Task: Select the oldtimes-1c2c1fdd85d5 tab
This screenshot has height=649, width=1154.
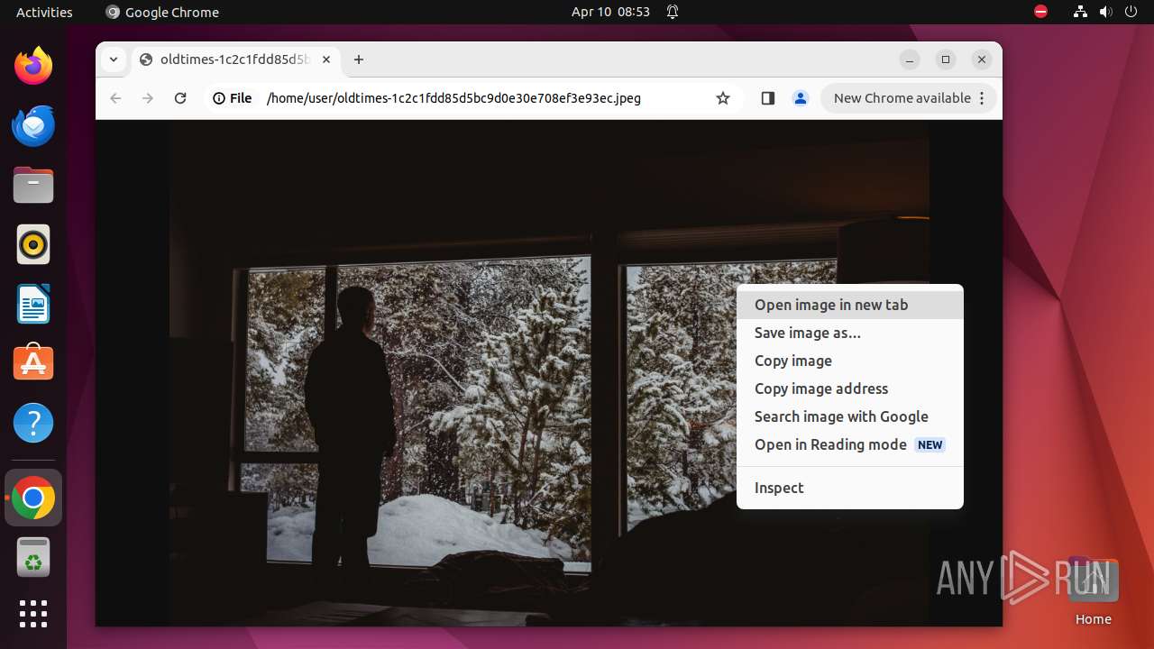Action: point(236,59)
